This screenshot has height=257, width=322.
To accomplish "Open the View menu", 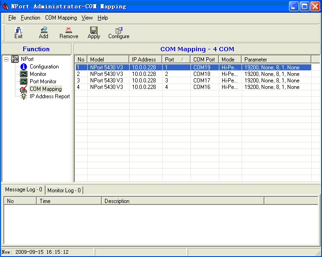I will pos(87,18).
